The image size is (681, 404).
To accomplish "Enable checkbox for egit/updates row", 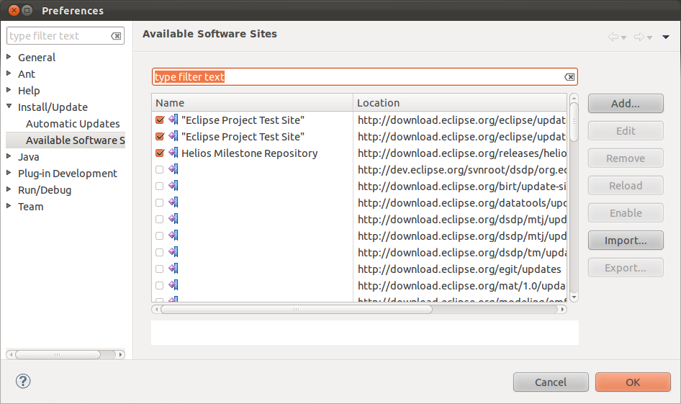I will [160, 269].
